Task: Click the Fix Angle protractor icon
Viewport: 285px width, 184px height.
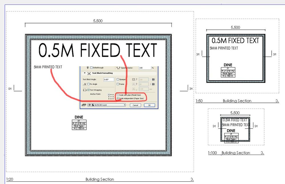Action: pyautogui.click(x=85, y=84)
